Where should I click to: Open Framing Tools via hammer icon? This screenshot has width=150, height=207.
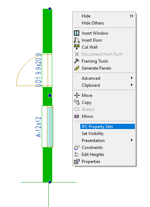[77, 61]
